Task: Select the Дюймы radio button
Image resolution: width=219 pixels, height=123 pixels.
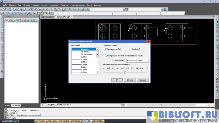Action: click(x=131, y=49)
